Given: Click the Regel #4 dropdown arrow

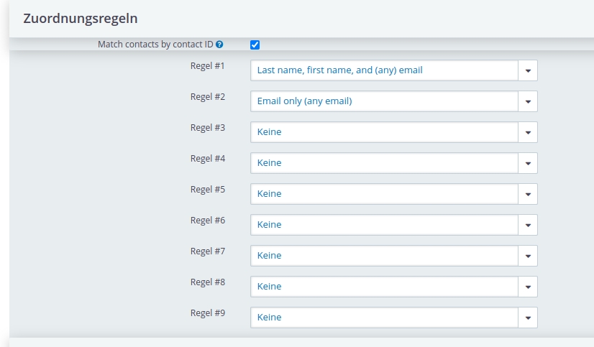Looking at the screenshot, I should [528, 163].
